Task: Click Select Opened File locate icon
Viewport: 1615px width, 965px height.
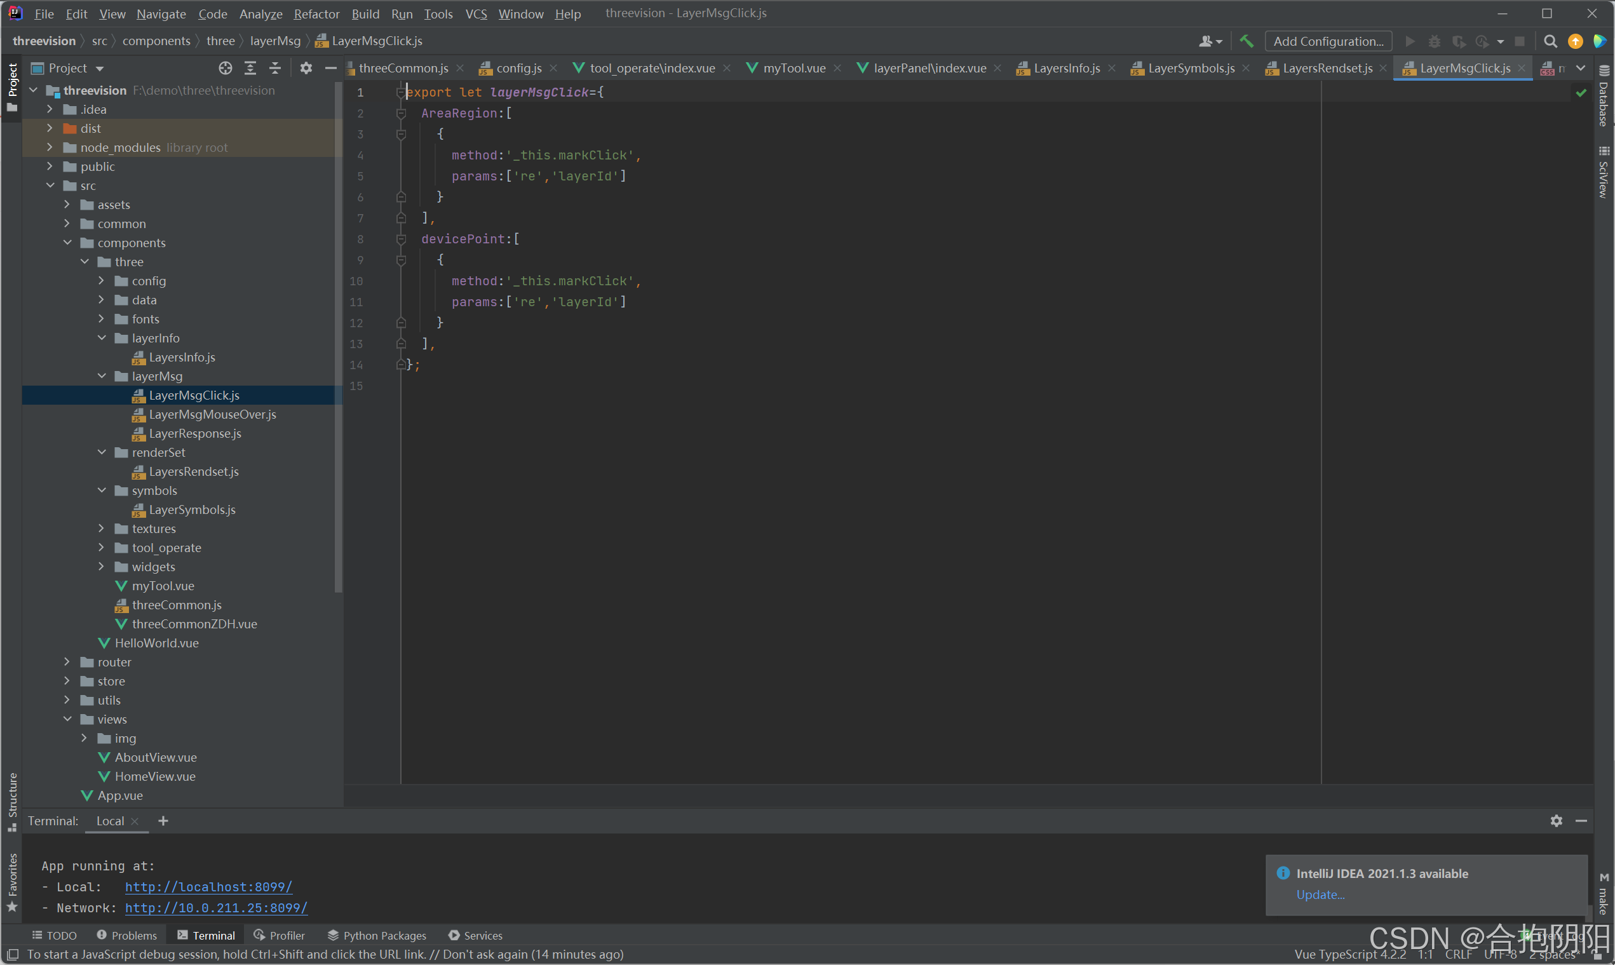Action: point(226,68)
